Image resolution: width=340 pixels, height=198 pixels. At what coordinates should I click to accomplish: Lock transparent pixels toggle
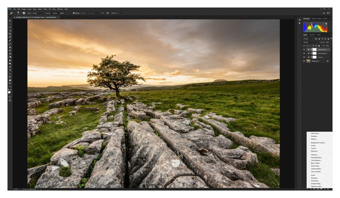(307, 46)
